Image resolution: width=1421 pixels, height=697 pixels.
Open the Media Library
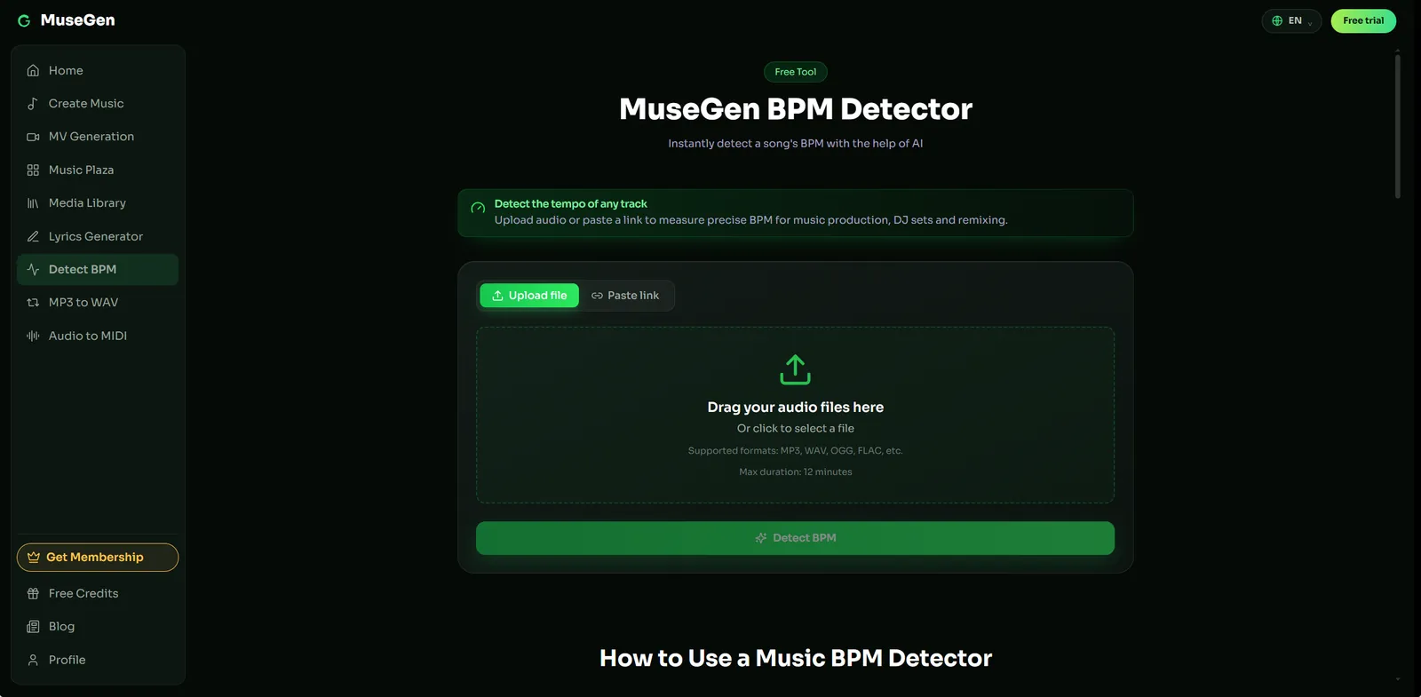pyautogui.click(x=98, y=203)
